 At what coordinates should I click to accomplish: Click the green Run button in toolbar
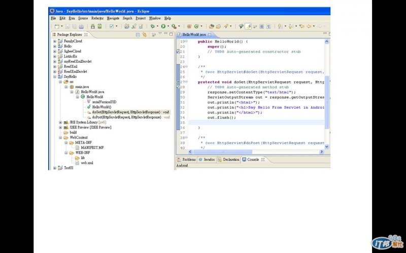coord(163,26)
